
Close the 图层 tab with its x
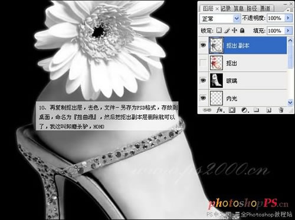click(x=217, y=9)
